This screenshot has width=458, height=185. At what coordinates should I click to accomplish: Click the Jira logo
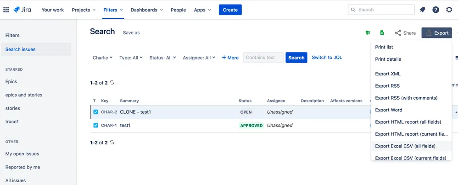coord(22,10)
